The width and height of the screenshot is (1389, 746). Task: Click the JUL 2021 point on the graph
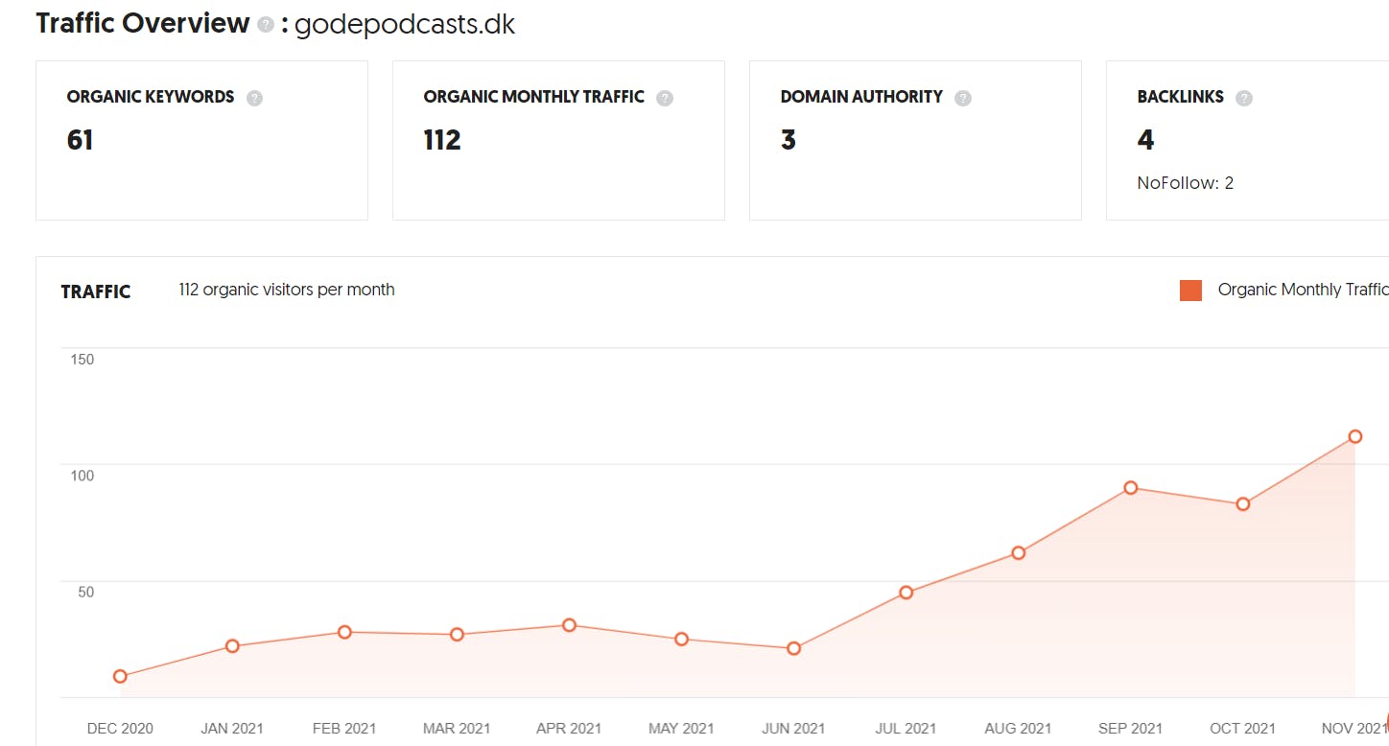tap(906, 593)
